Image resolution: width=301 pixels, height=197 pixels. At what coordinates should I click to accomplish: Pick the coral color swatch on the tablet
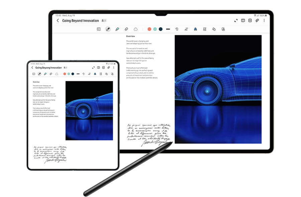(149, 29)
